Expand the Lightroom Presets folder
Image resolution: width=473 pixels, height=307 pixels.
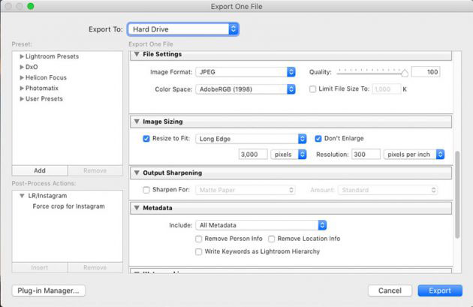[x=22, y=56]
